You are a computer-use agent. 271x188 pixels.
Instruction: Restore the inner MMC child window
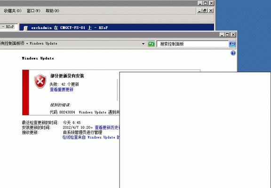(x=205, y=11)
